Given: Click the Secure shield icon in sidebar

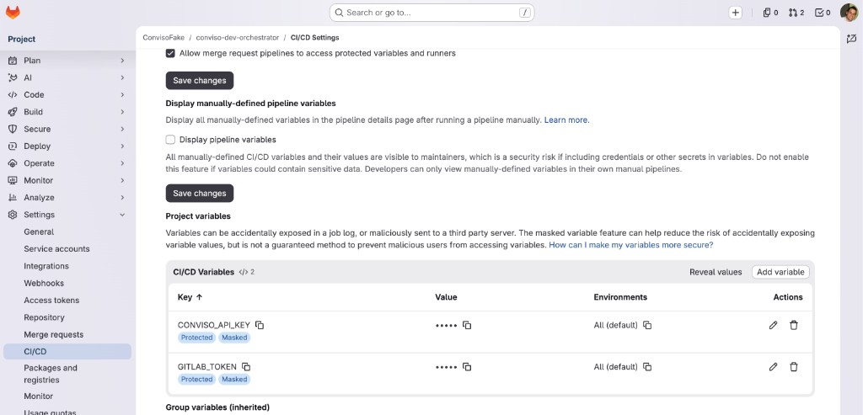Looking at the screenshot, I should [13, 129].
